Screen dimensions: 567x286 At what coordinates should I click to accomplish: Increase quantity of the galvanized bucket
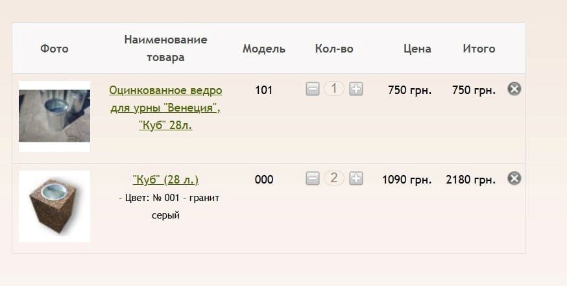click(x=356, y=89)
